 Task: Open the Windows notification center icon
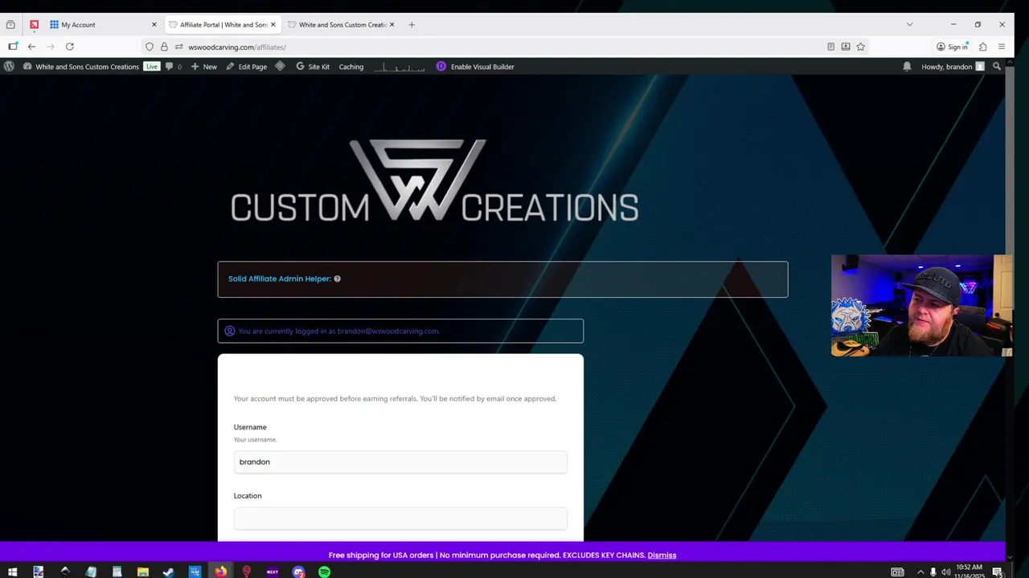[x=998, y=572]
